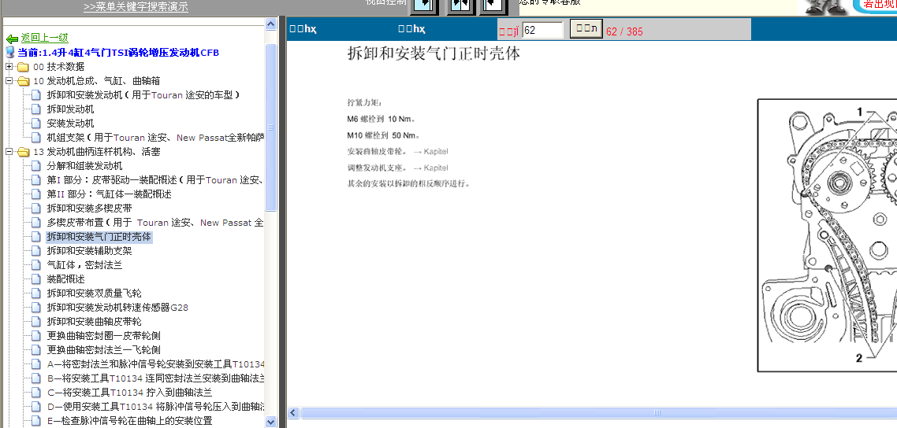Click 返回上一级 to go back a level
The height and width of the screenshot is (428, 897).
45,38
